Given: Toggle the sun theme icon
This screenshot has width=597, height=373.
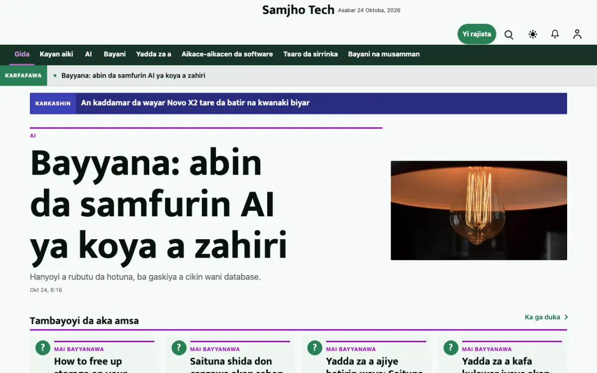Looking at the screenshot, I should 533,34.
